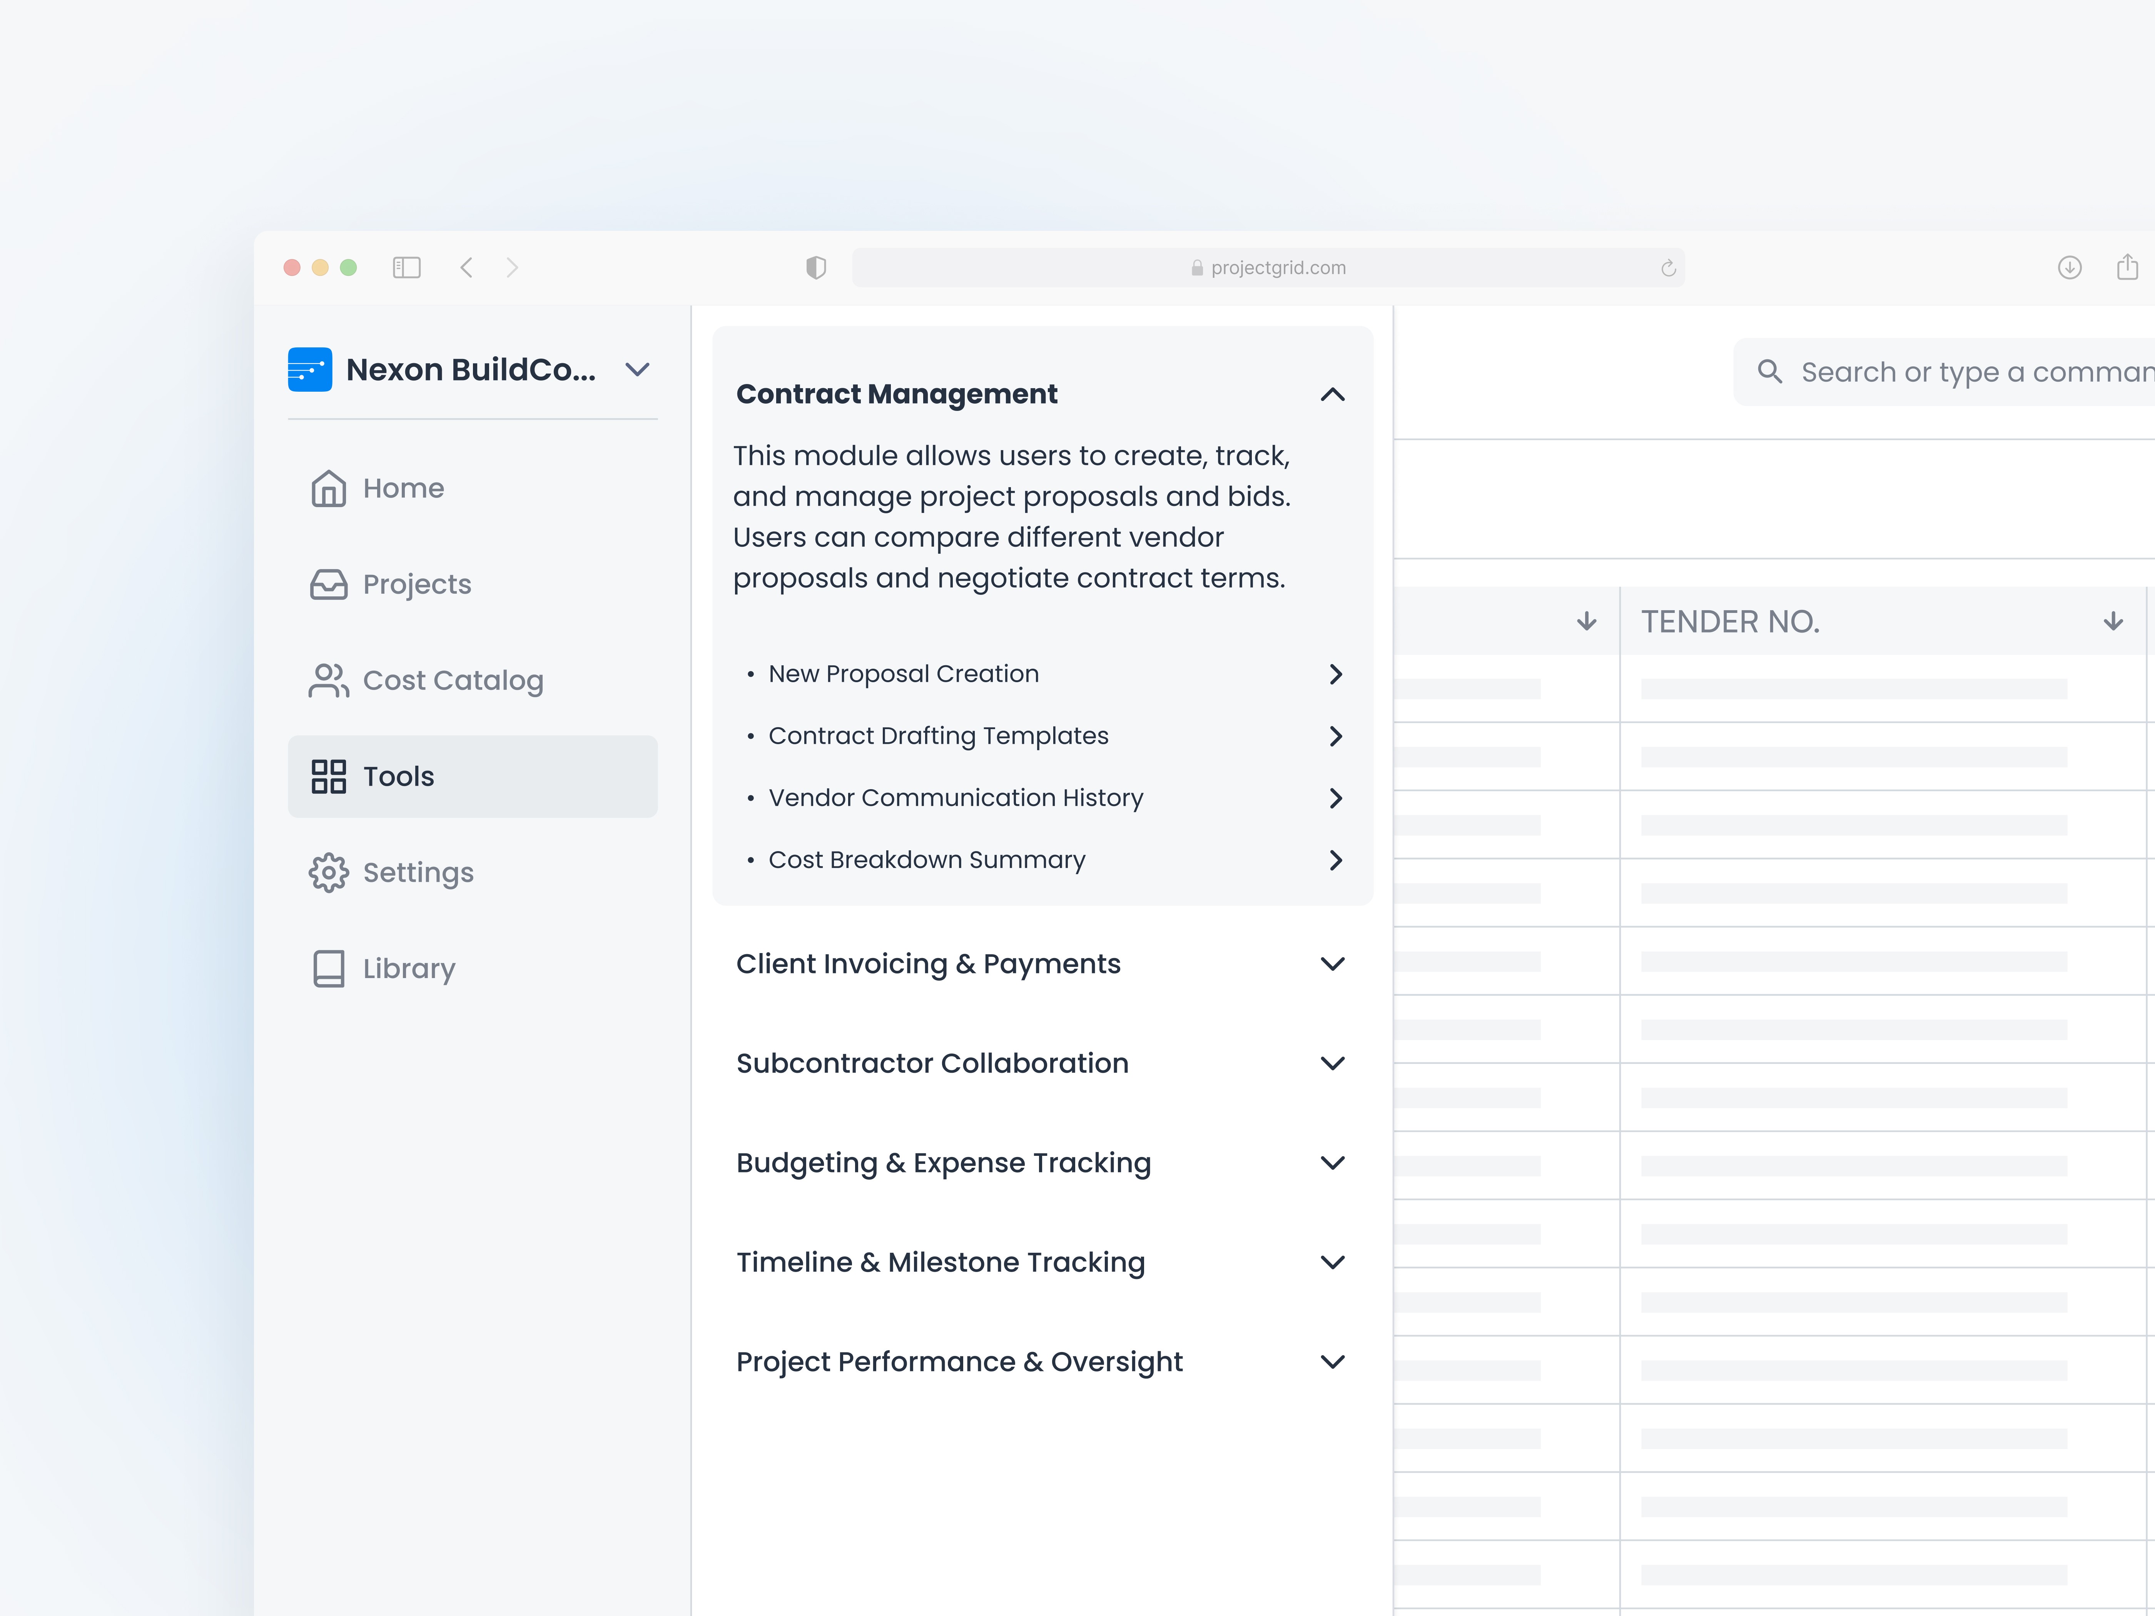Sort by TENDER NO. using its down arrow

(x=2112, y=621)
